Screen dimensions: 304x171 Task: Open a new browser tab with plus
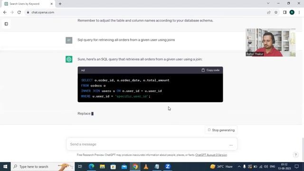coord(60,4)
